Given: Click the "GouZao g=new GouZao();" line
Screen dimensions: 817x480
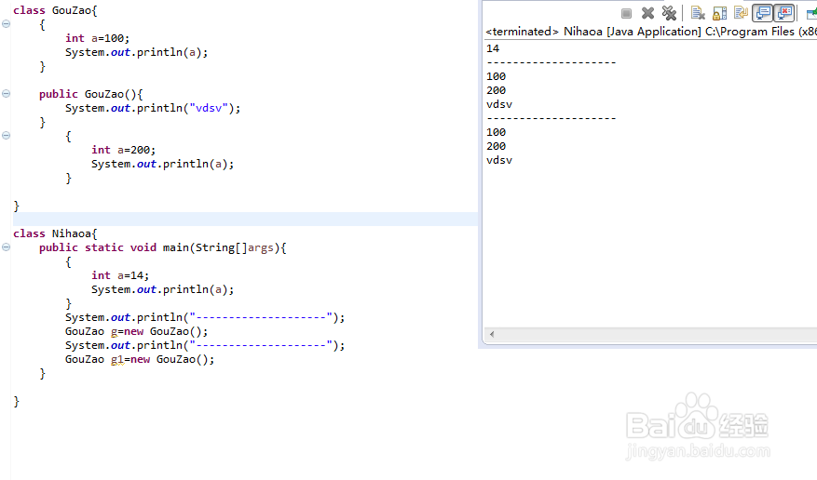Looking at the screenshot, I should [x=137, y=332].
